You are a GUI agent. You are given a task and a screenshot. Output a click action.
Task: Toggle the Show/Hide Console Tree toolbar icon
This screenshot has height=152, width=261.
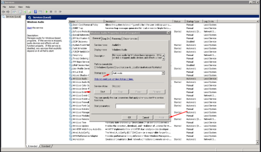[14, 12]
